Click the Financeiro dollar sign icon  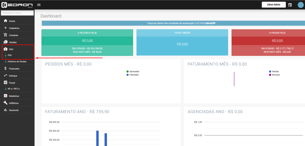(x=5, y=68)
